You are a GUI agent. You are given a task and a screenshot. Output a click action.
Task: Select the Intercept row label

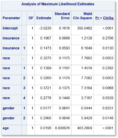(x=10, y=28)
